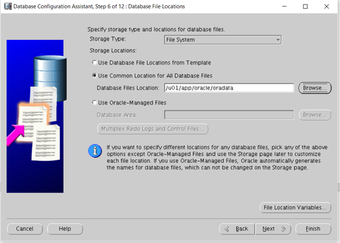Cancel the database configuration wizard
340x243 pixels.
[25, 229]
